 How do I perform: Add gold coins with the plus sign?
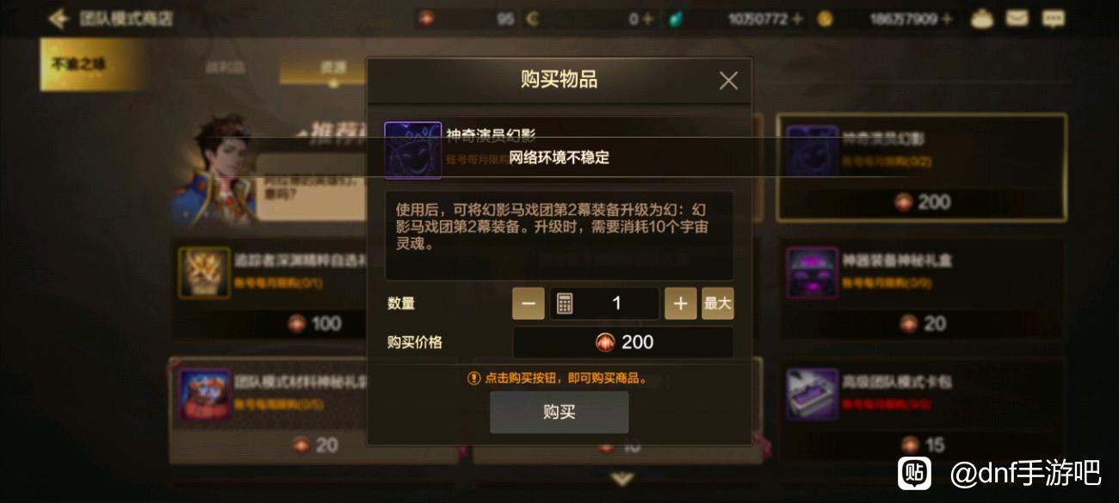click(x=948, y=18)
